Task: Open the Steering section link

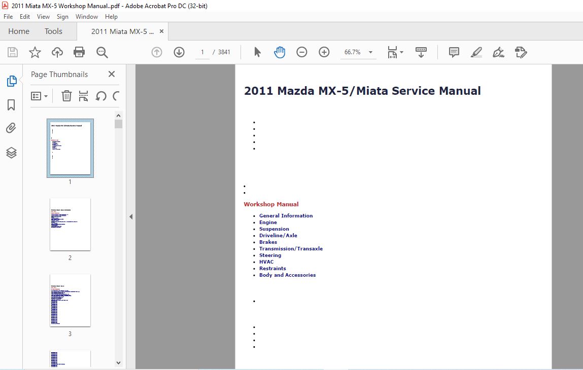Action: click(270, 255)
